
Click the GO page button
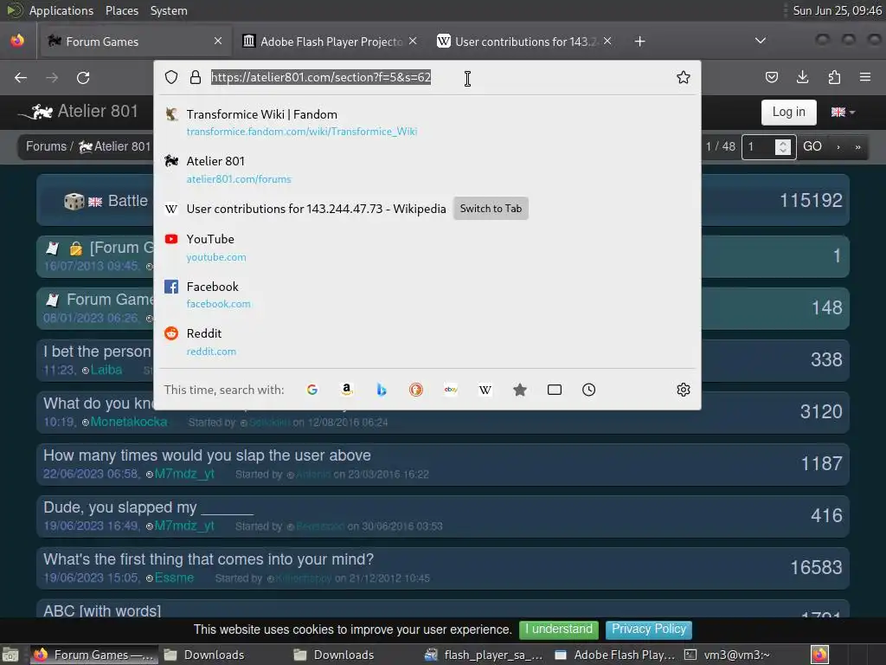point(812,147)
